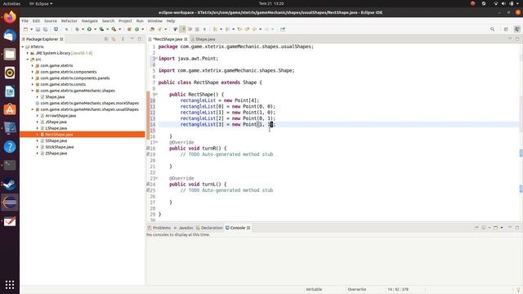Click overview ruler marker beside turnR
Screen dimensions: 523x294
(521, 153)
